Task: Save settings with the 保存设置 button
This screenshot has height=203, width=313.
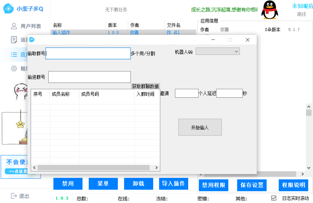Action: (252, 185)
